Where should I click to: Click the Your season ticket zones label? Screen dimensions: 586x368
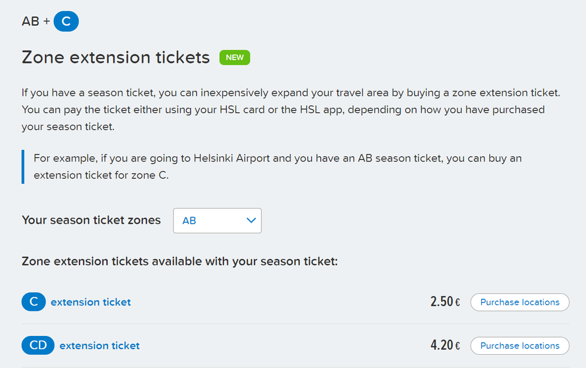point(91,220)
